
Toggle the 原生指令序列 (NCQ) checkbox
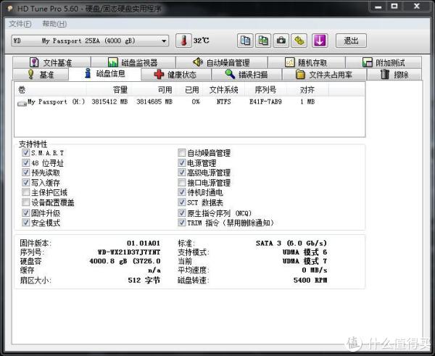pos(182,213)
